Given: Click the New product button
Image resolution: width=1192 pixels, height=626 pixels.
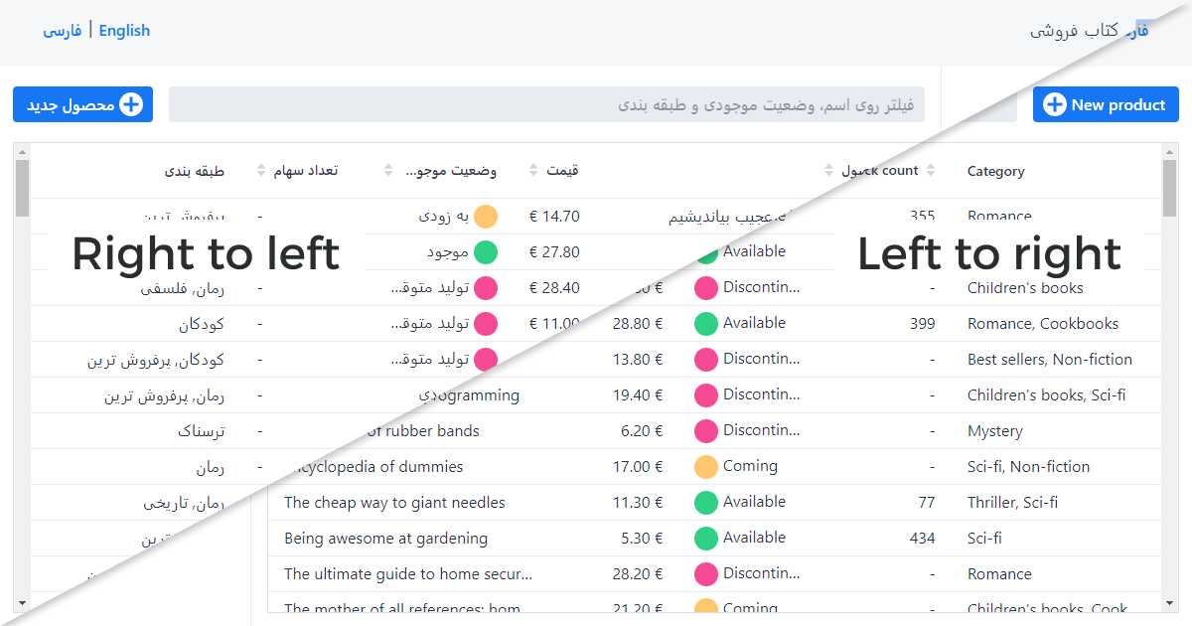Looking at the screenshot, I should tap(1106, 104).
